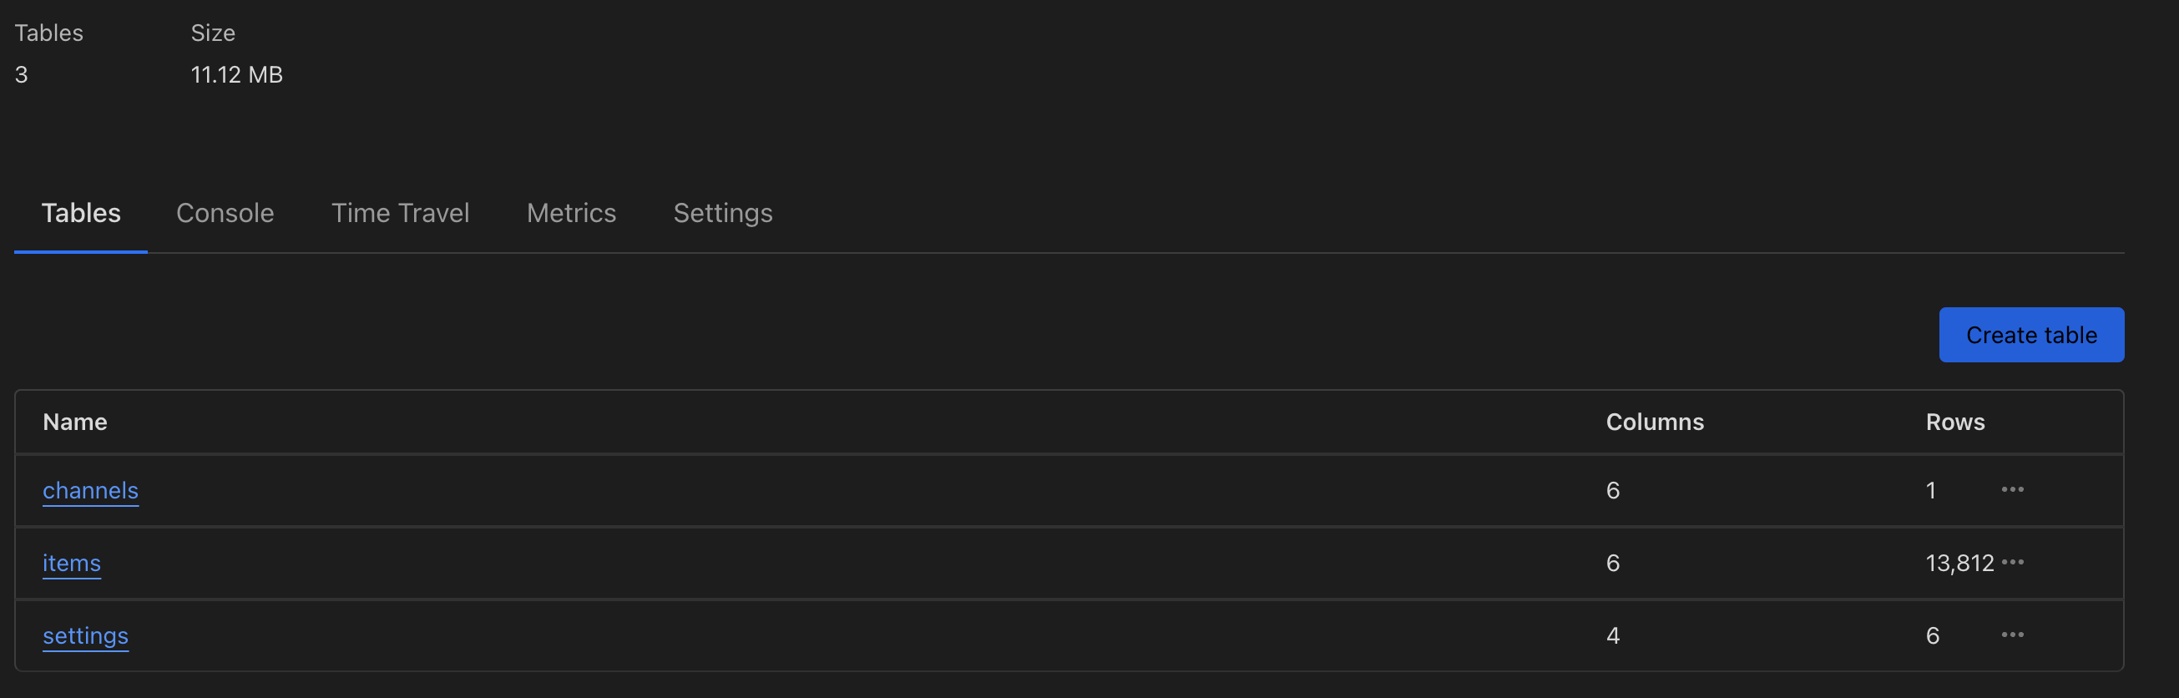2179x698 pixels.
Task: Click the column count 4 for settings
Action: coord(1612,636)
